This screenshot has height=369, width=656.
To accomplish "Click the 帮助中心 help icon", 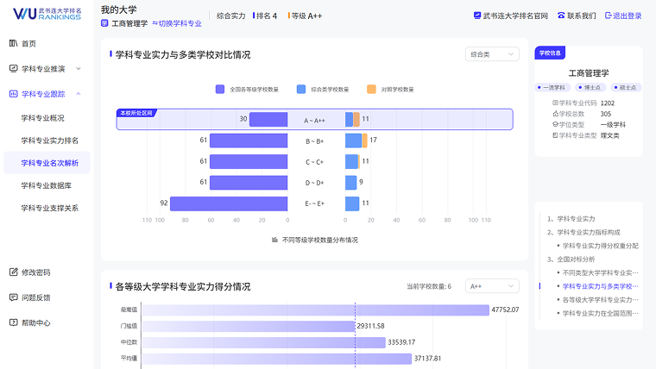I will pos(14,322).
